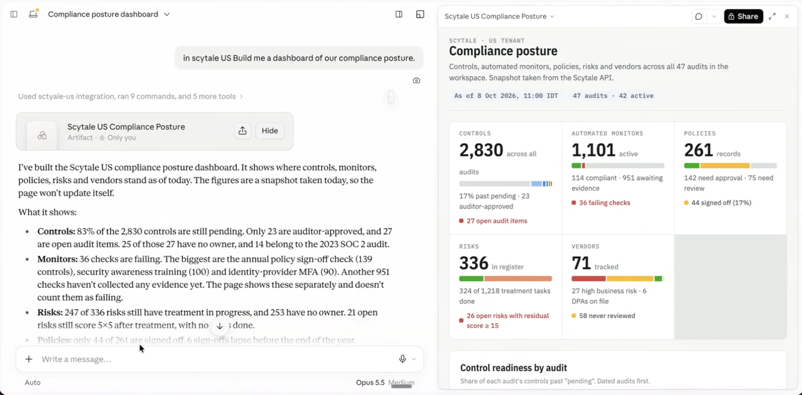Expand the 'Used sctyale-us integration' tool details

pyautogui.click(x=130, y=96)
